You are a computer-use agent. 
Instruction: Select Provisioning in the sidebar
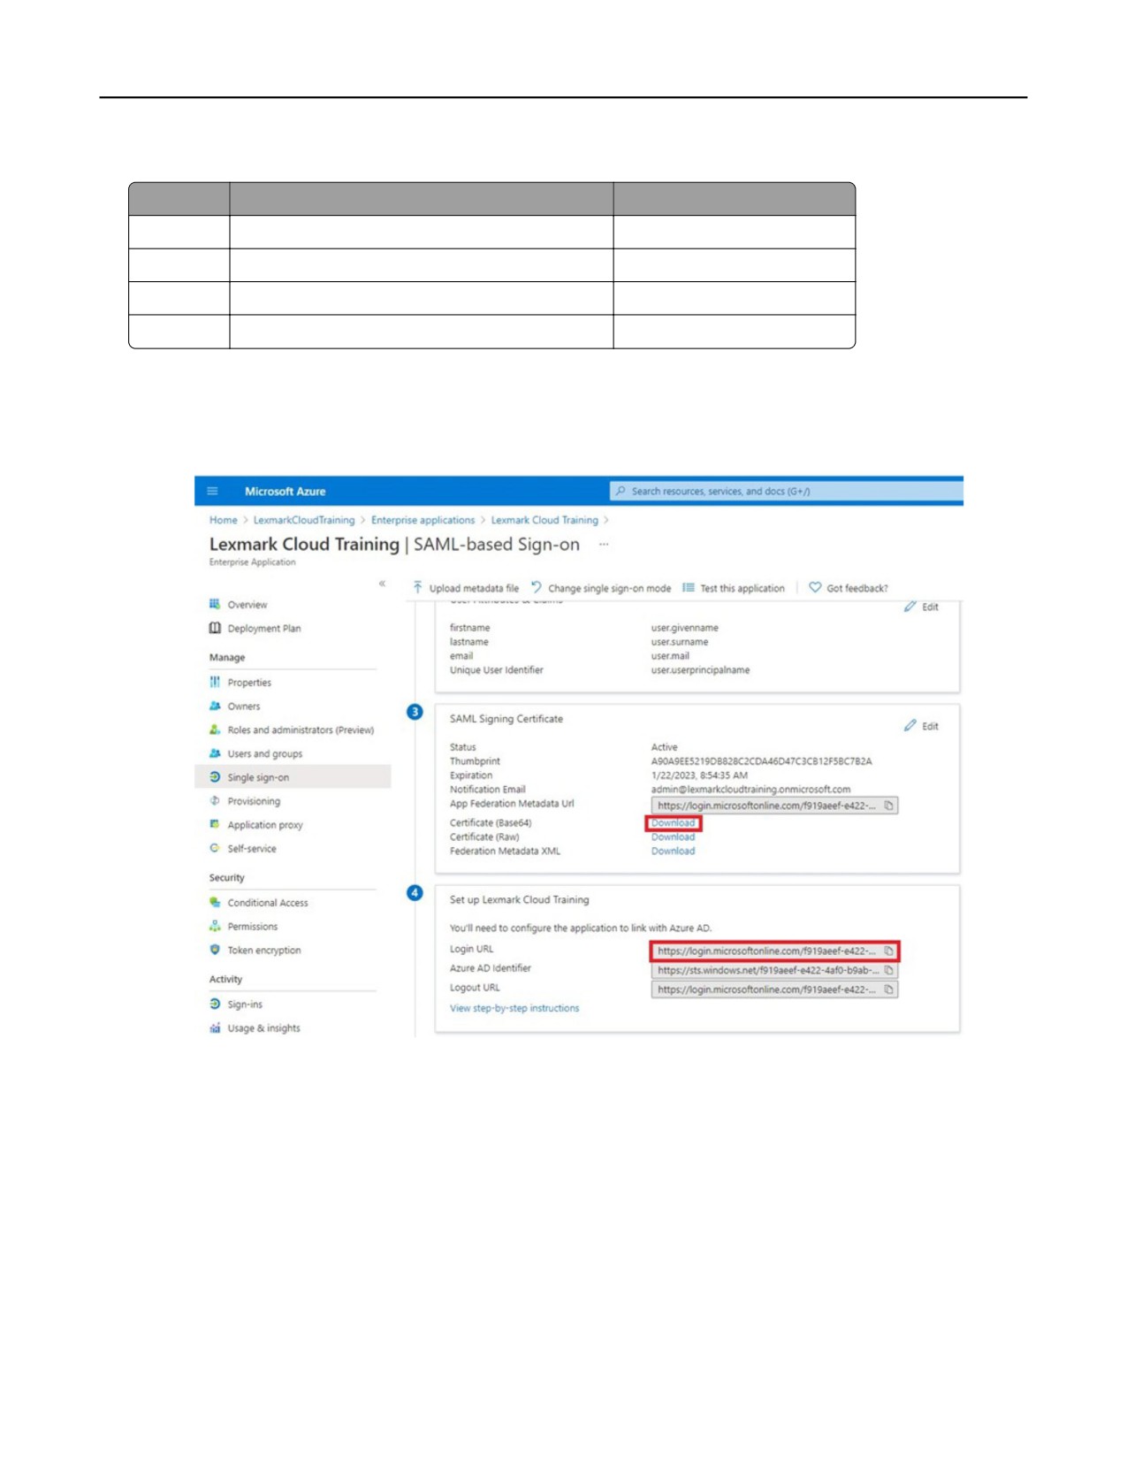[x=254, y=801]
